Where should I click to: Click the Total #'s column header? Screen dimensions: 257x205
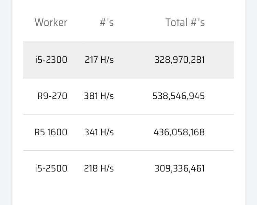[x=185, y=23]
